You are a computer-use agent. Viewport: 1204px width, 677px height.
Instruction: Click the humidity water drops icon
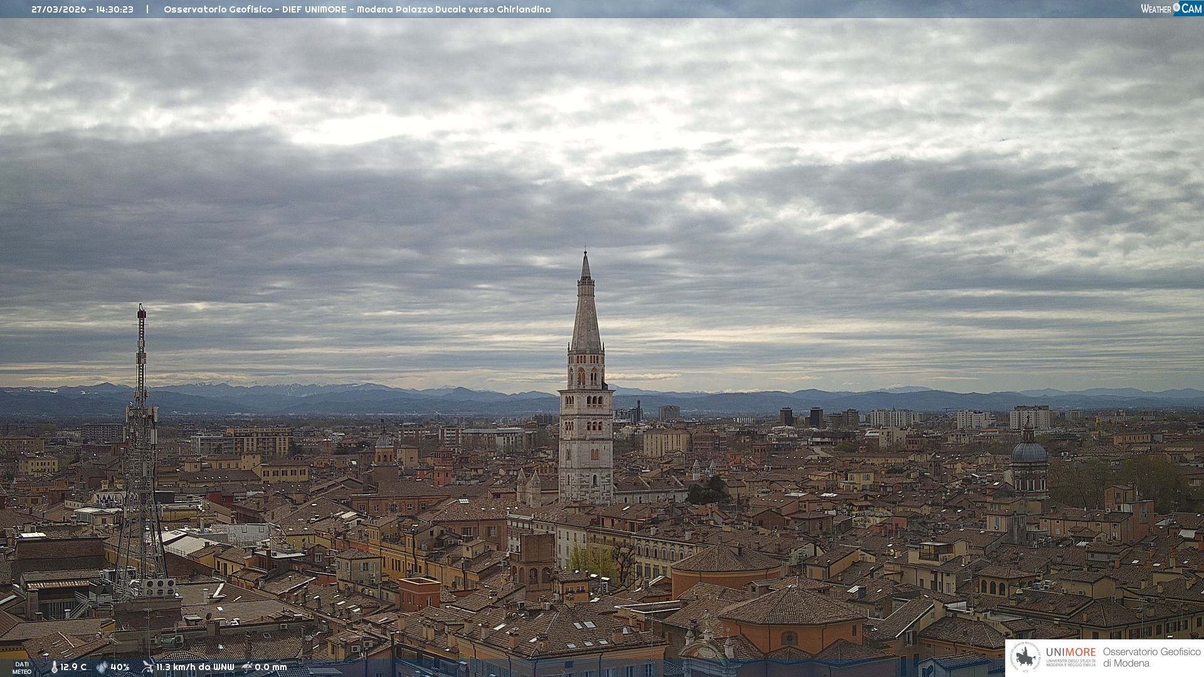(102, 667)
